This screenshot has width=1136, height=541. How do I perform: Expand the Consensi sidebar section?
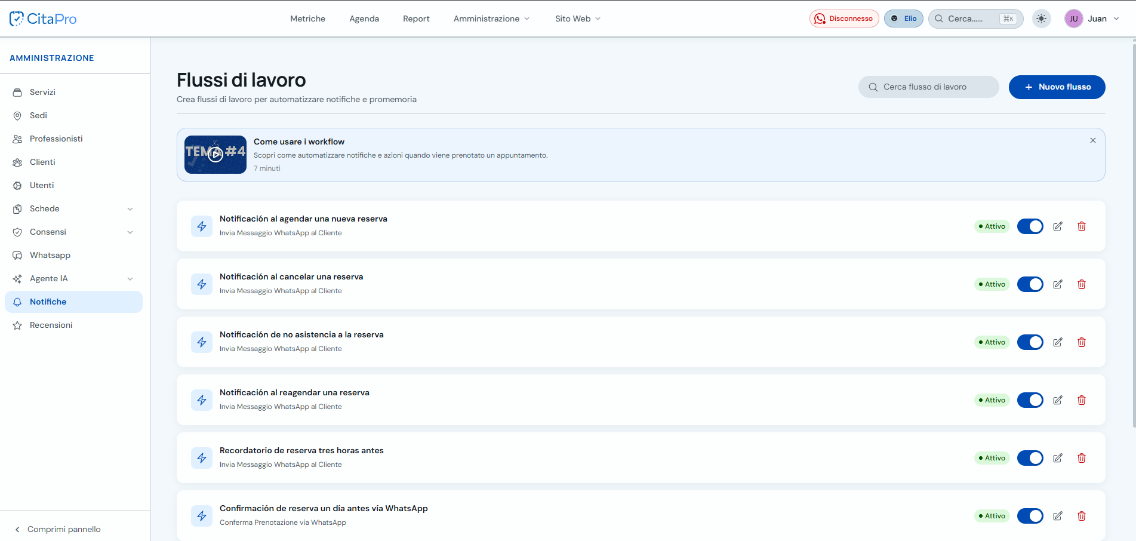coord(130,232)
